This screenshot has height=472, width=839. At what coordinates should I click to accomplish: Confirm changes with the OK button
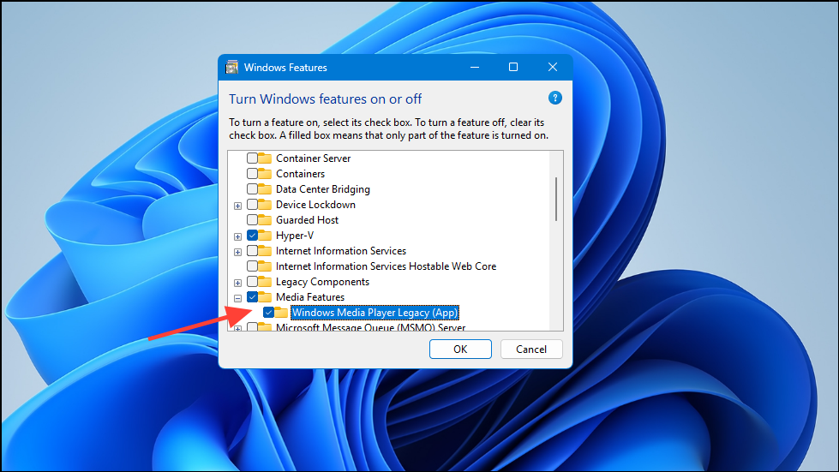pyautogui.click(x=460, y=349)
